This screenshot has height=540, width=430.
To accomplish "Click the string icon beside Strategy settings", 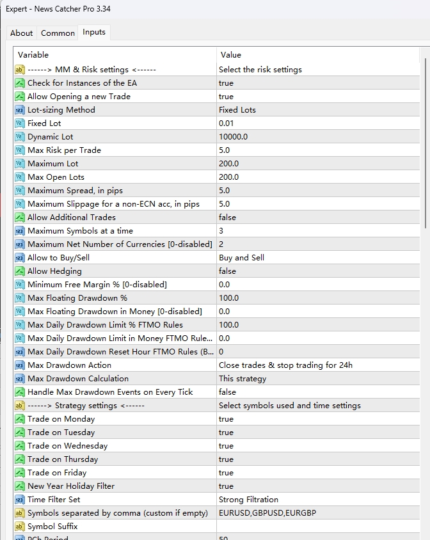I will (20, 406).
